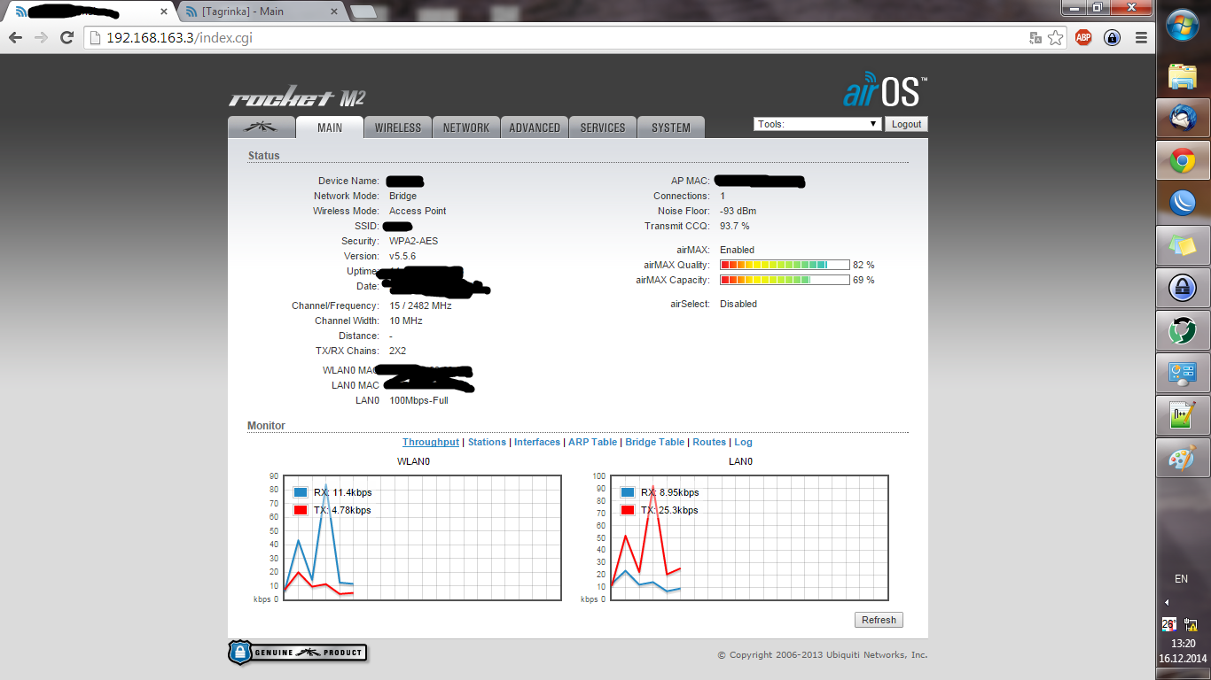Go back with the browser back arrow
This screenshot has width=1211, height=680.
[x=15, y=38]
